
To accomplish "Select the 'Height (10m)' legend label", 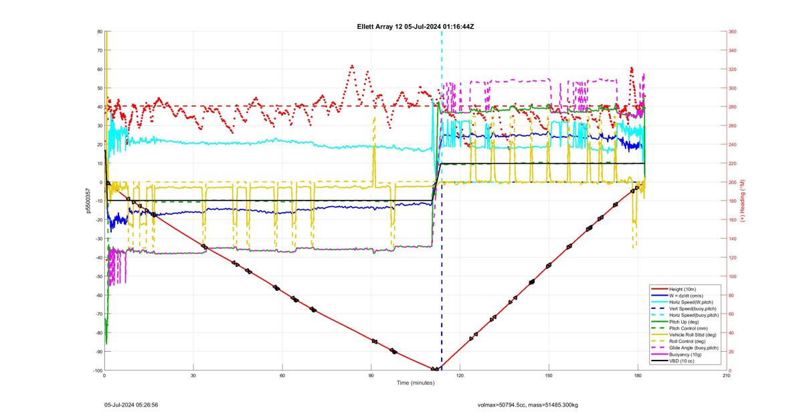I will click(x=683, y=289).
